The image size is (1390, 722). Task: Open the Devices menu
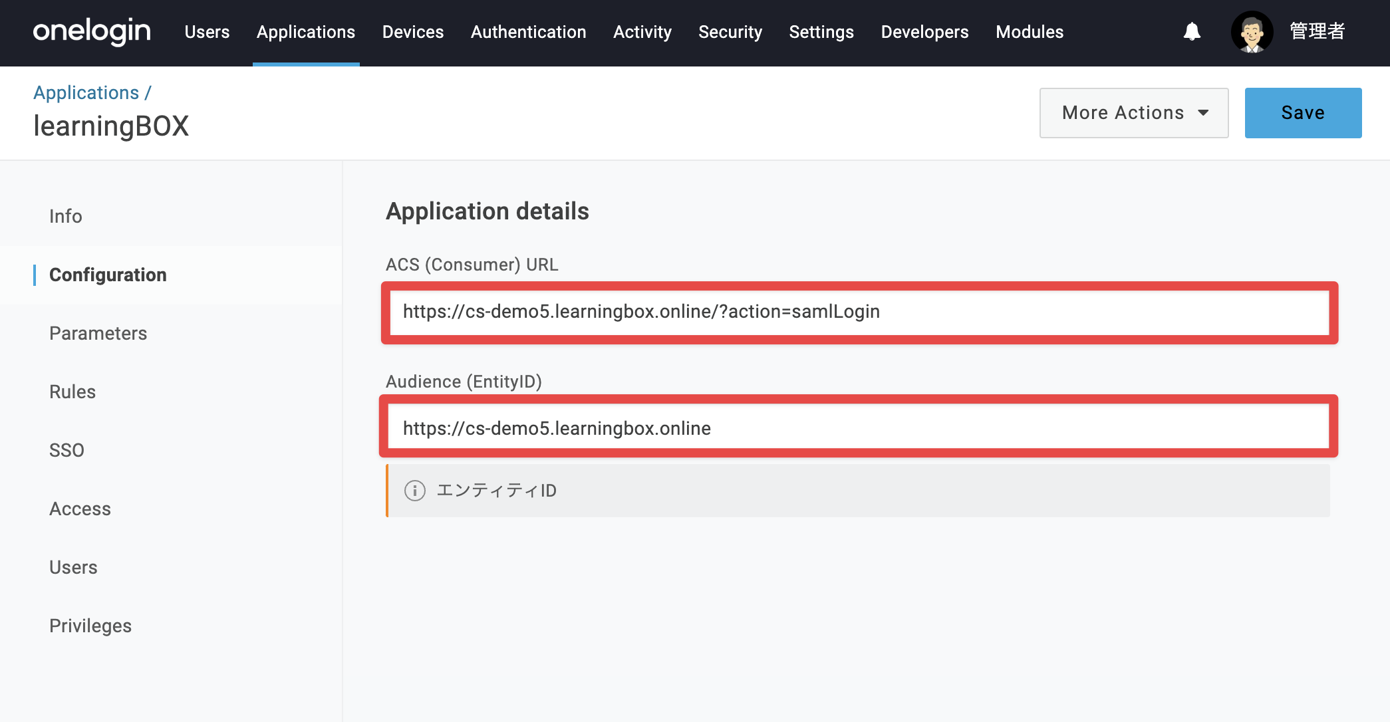(413, 32)
